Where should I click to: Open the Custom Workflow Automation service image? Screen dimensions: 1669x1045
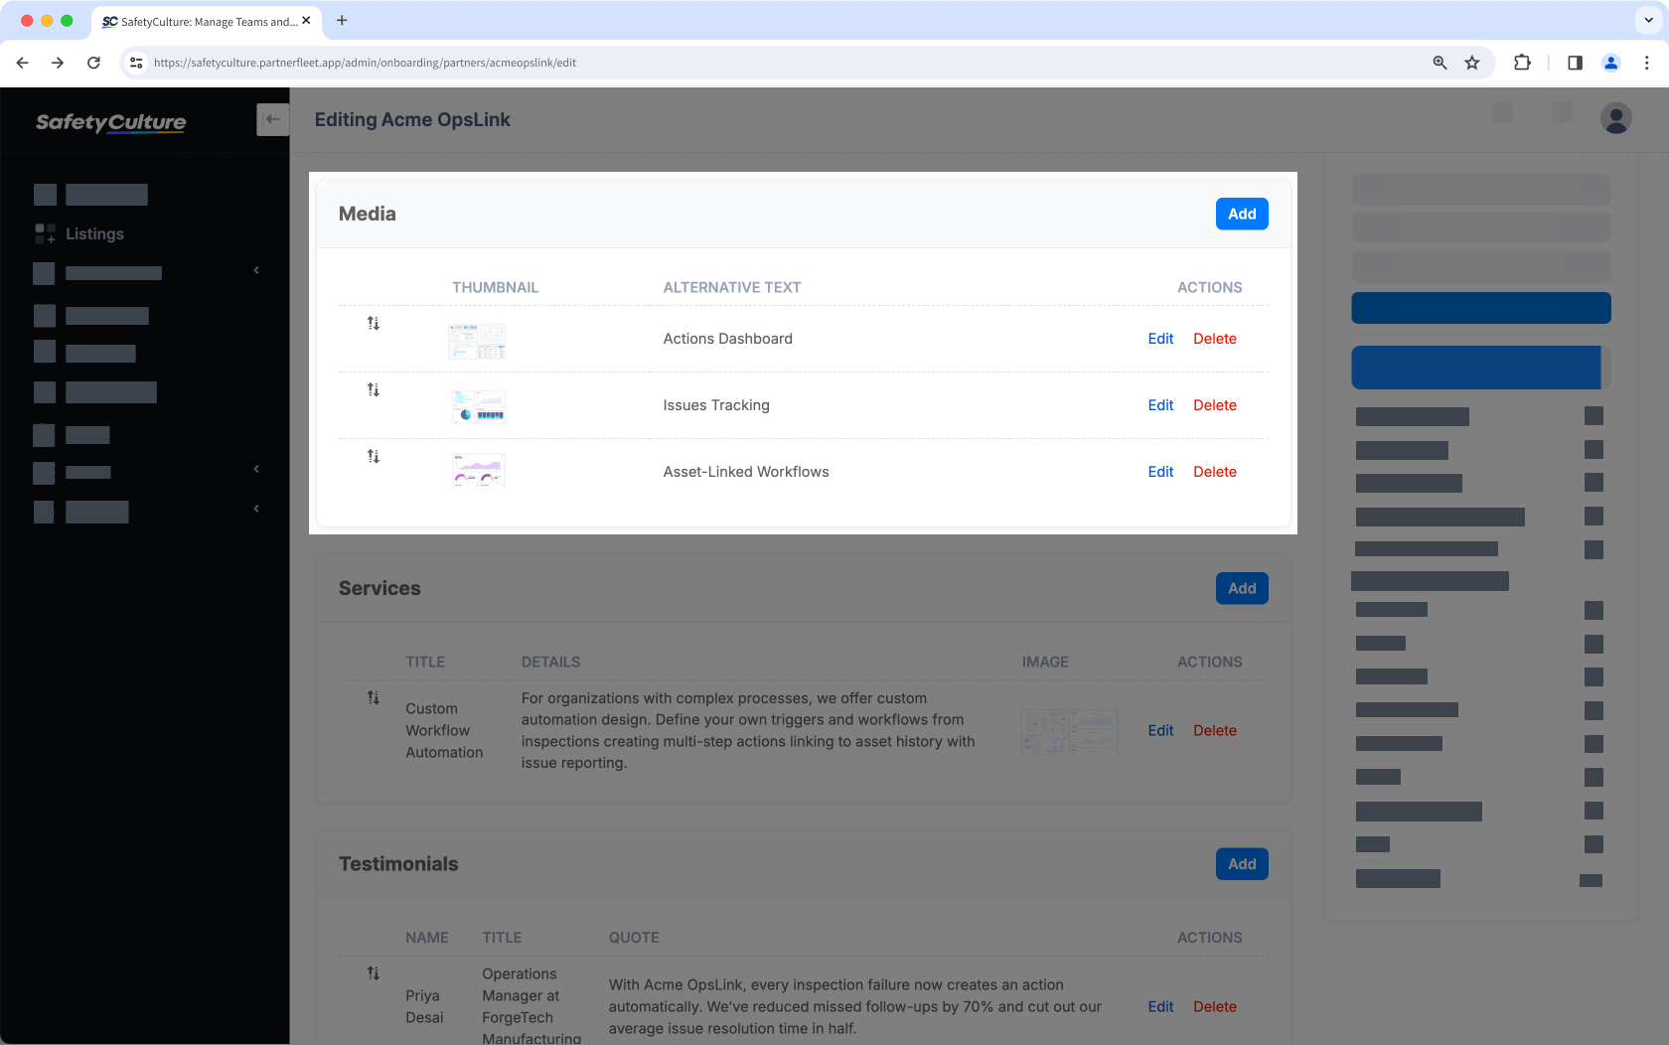(1069, 731)
